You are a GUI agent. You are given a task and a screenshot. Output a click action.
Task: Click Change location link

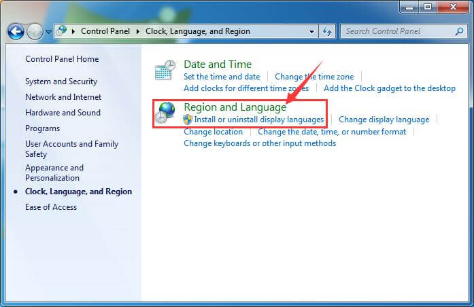click(x=214, y=132)
